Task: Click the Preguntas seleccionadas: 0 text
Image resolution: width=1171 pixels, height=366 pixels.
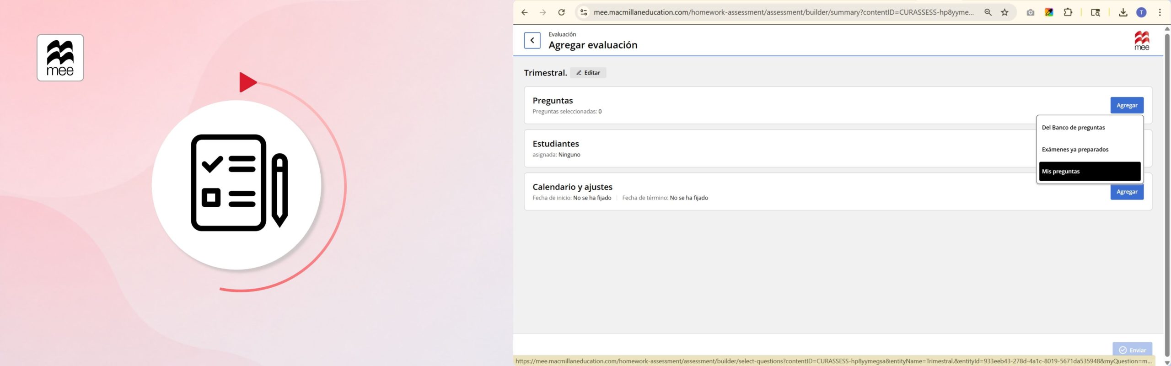Action: coord(567,112)
